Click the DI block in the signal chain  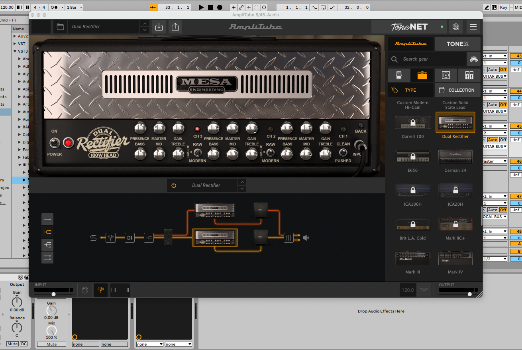tap(130, 238)
